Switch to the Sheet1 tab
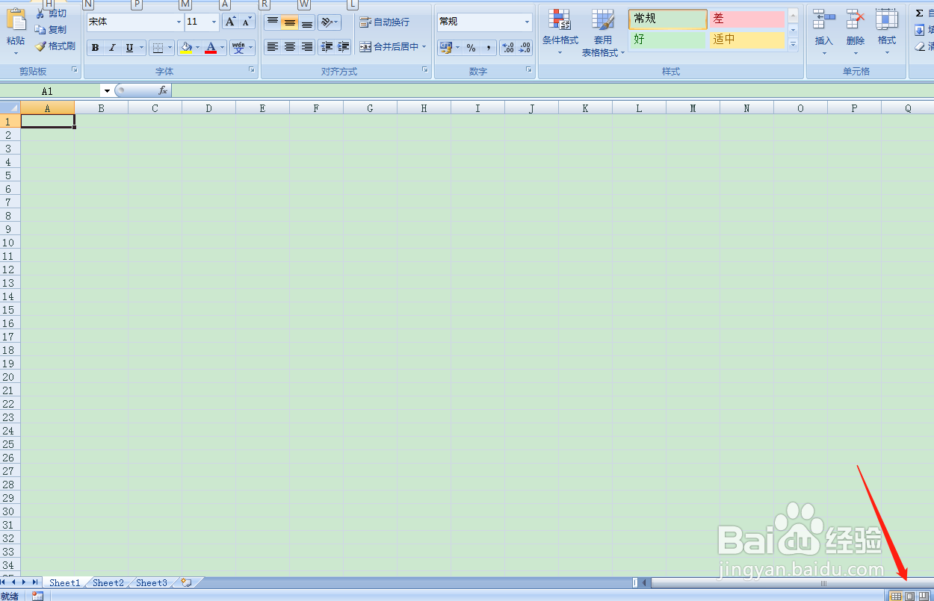The width and height of the screenshot is (934, 601). [x=65, y=583]
